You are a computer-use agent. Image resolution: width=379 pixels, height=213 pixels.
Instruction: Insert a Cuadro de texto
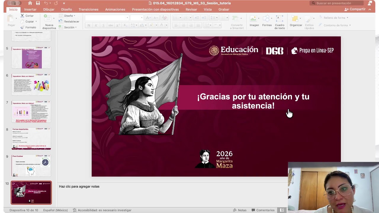pos(280,22)
